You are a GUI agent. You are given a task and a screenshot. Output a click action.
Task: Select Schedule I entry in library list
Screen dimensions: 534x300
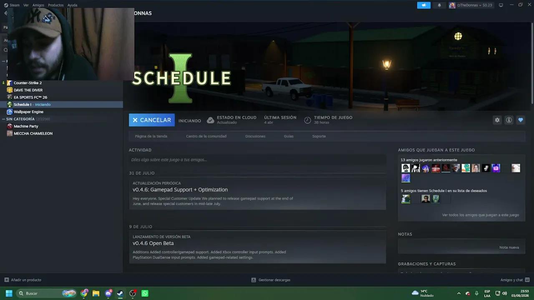pyautogui.click(x=62, y=105)
